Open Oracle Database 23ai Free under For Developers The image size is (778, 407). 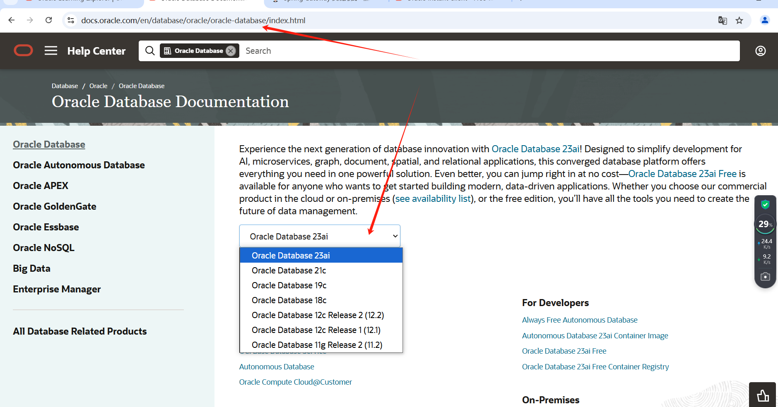tap(564, 351)
